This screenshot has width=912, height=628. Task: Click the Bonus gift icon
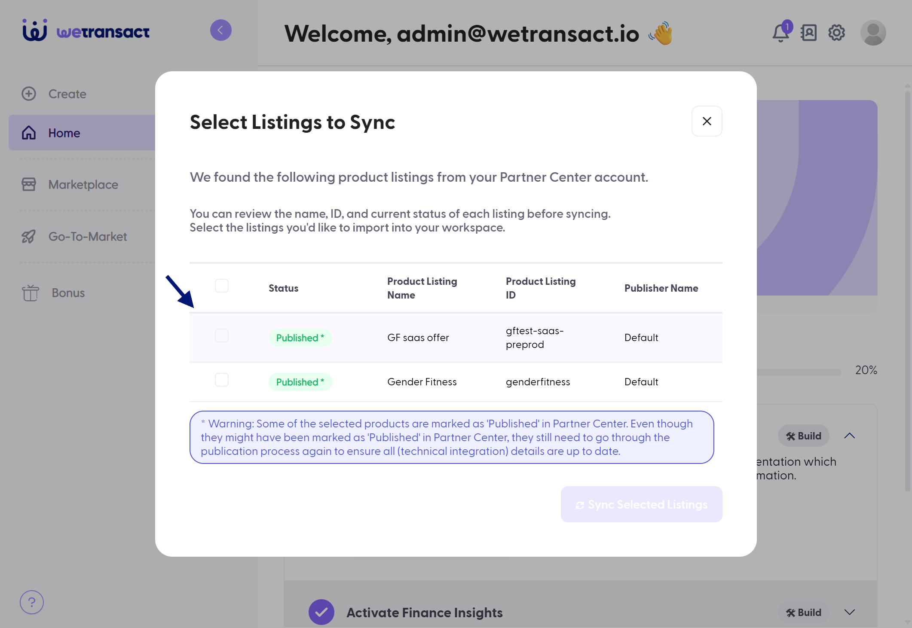coord(30,293)
